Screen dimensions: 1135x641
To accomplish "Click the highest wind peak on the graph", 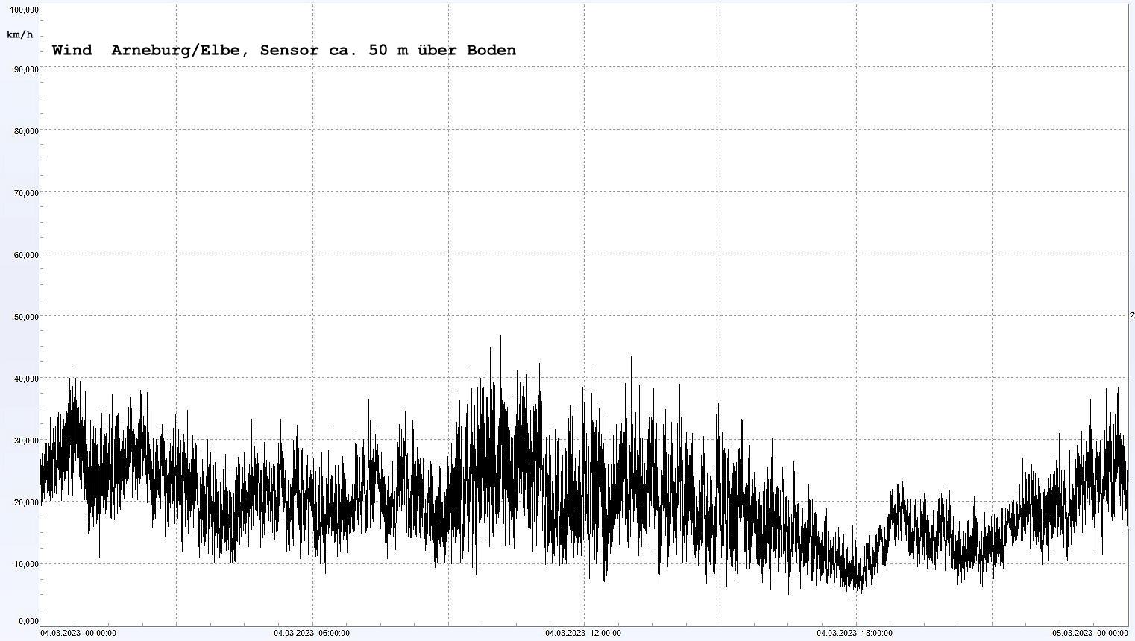I will [x=500, y=337].
